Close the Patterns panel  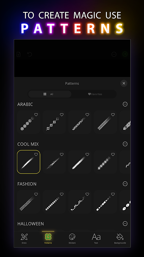click(x=124, y=83)
